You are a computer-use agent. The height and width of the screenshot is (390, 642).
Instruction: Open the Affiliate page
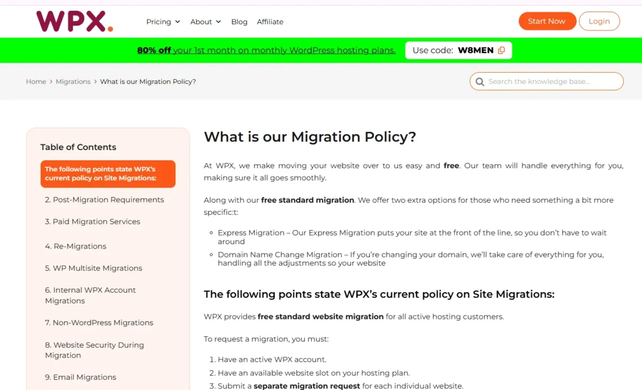(x=270, y=22)
